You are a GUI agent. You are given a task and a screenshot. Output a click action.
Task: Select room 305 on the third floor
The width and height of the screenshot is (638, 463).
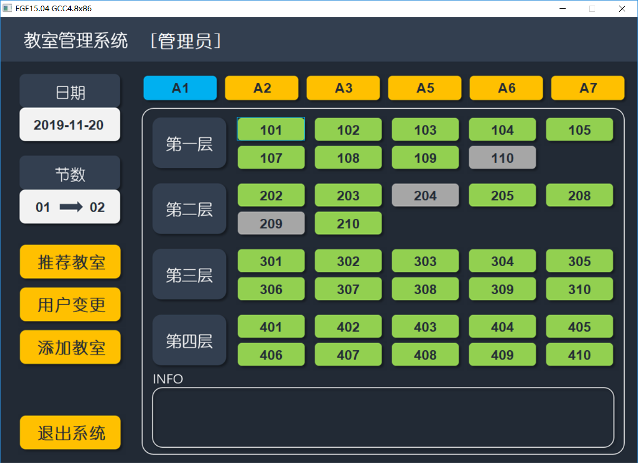pos(579,261)
